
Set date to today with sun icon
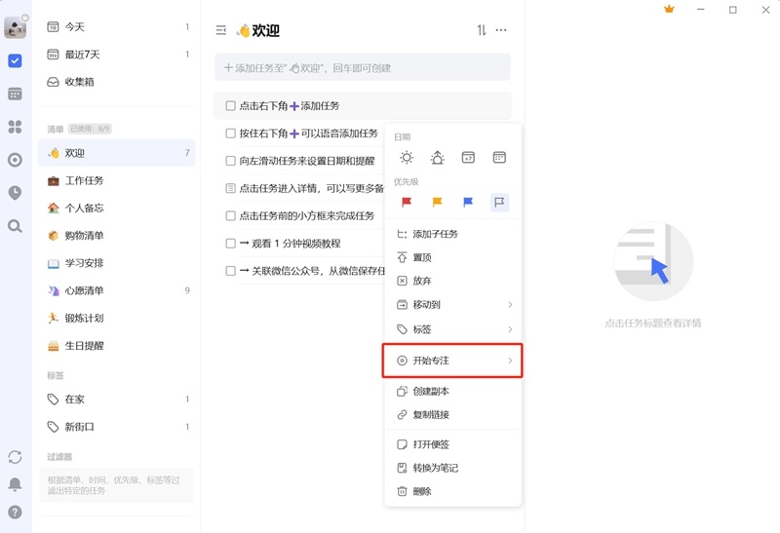coord(407,158)
